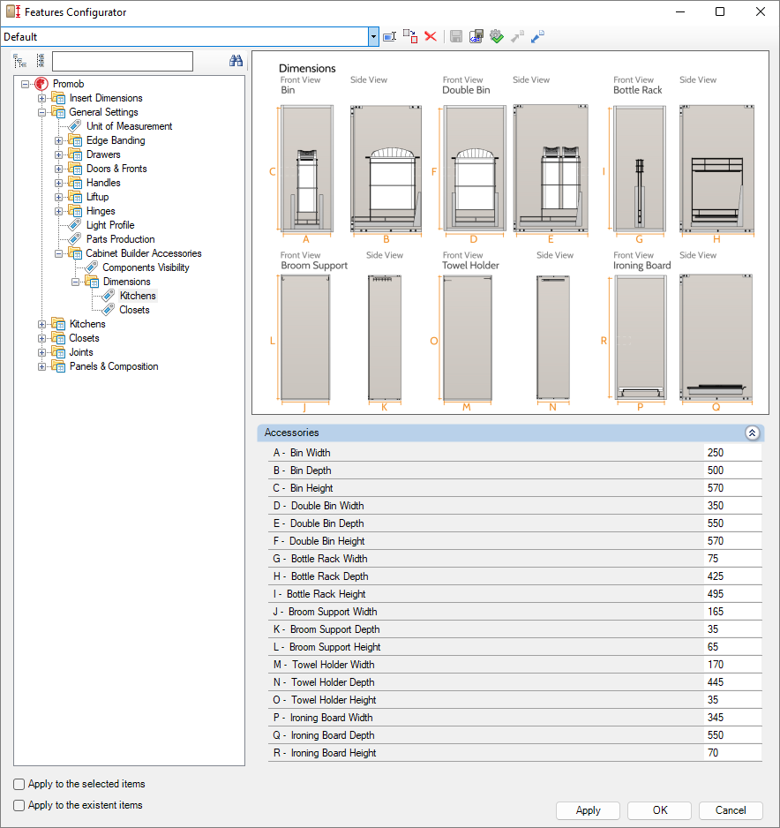Click the red X delete configuration icon
The image size is (780, 828).
pos(431,36)
